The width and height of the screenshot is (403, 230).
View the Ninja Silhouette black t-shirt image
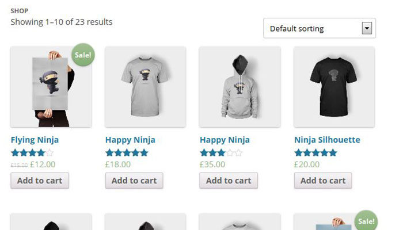[334, 87]
